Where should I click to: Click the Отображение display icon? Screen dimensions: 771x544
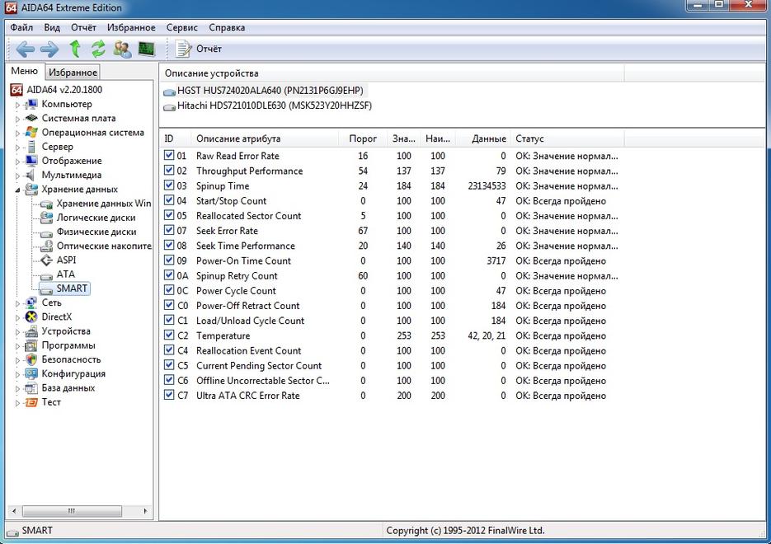click(x=31, y=161)
